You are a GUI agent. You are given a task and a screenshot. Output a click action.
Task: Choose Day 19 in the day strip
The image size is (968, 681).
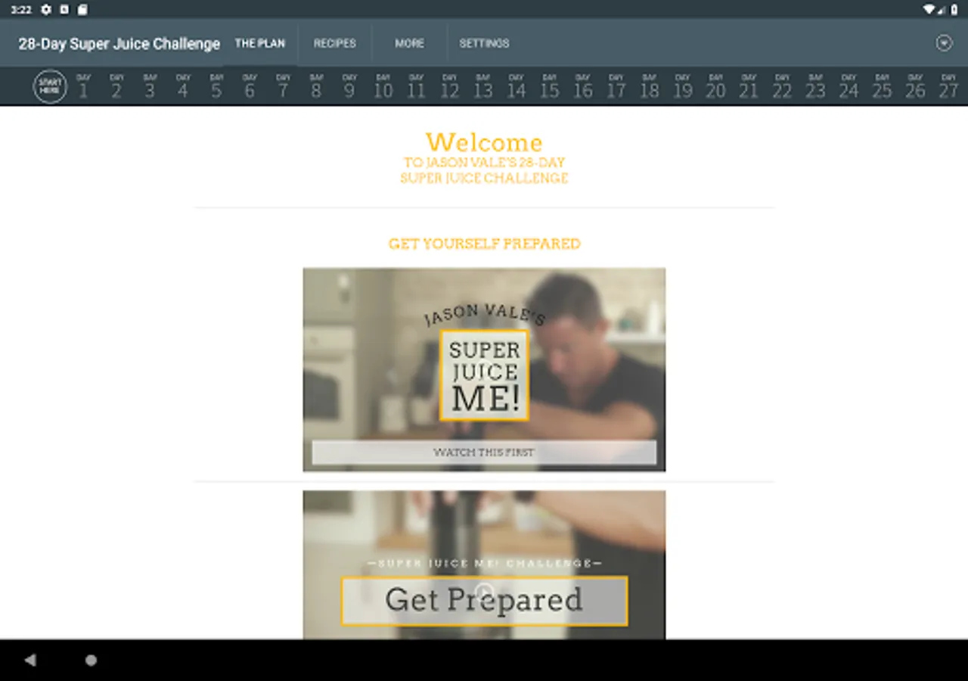[x=682, y=86]
